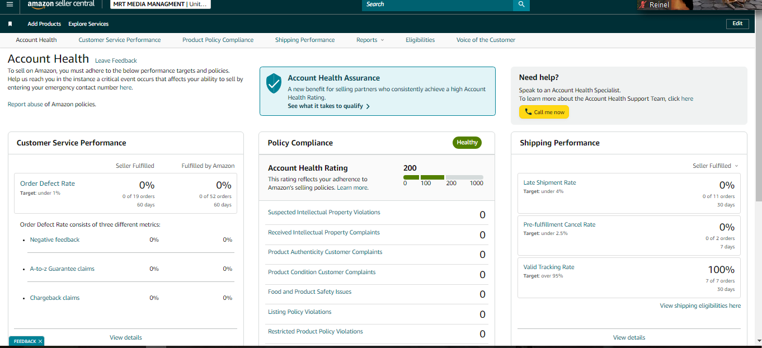This screenshot has width=762, height=348.
Task: Open Chargeback claims link
Action: tap(55, 298)
